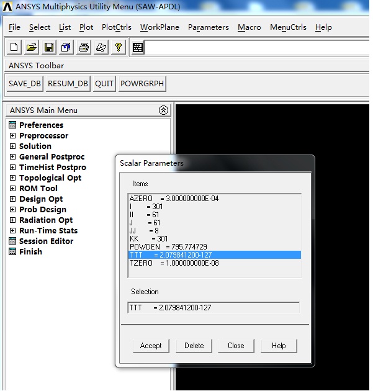Open the Plot menu

[x=86, y=27]
